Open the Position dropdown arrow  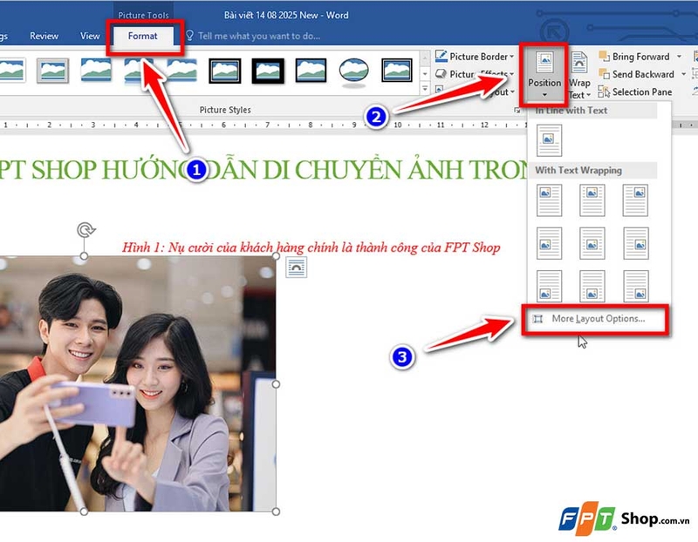point(545,93)
